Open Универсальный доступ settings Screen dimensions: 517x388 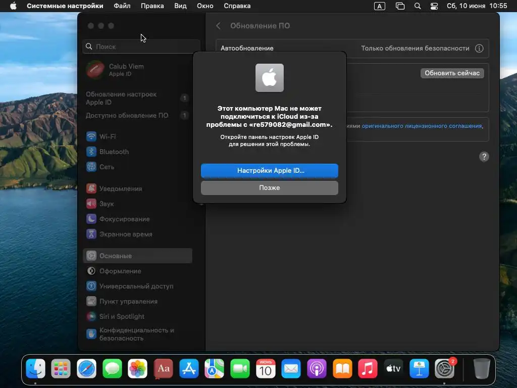(137, 286)
